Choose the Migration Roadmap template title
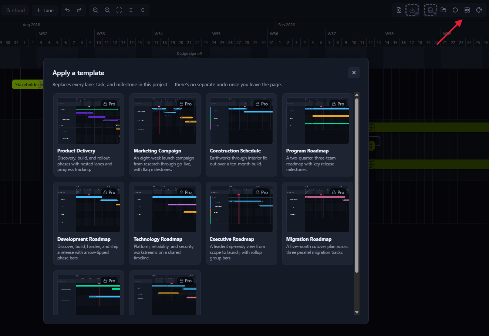489x336 pixels. [x=309, y=239]
